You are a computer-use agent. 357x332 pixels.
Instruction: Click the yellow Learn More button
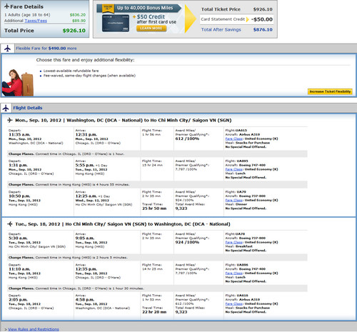151,29
